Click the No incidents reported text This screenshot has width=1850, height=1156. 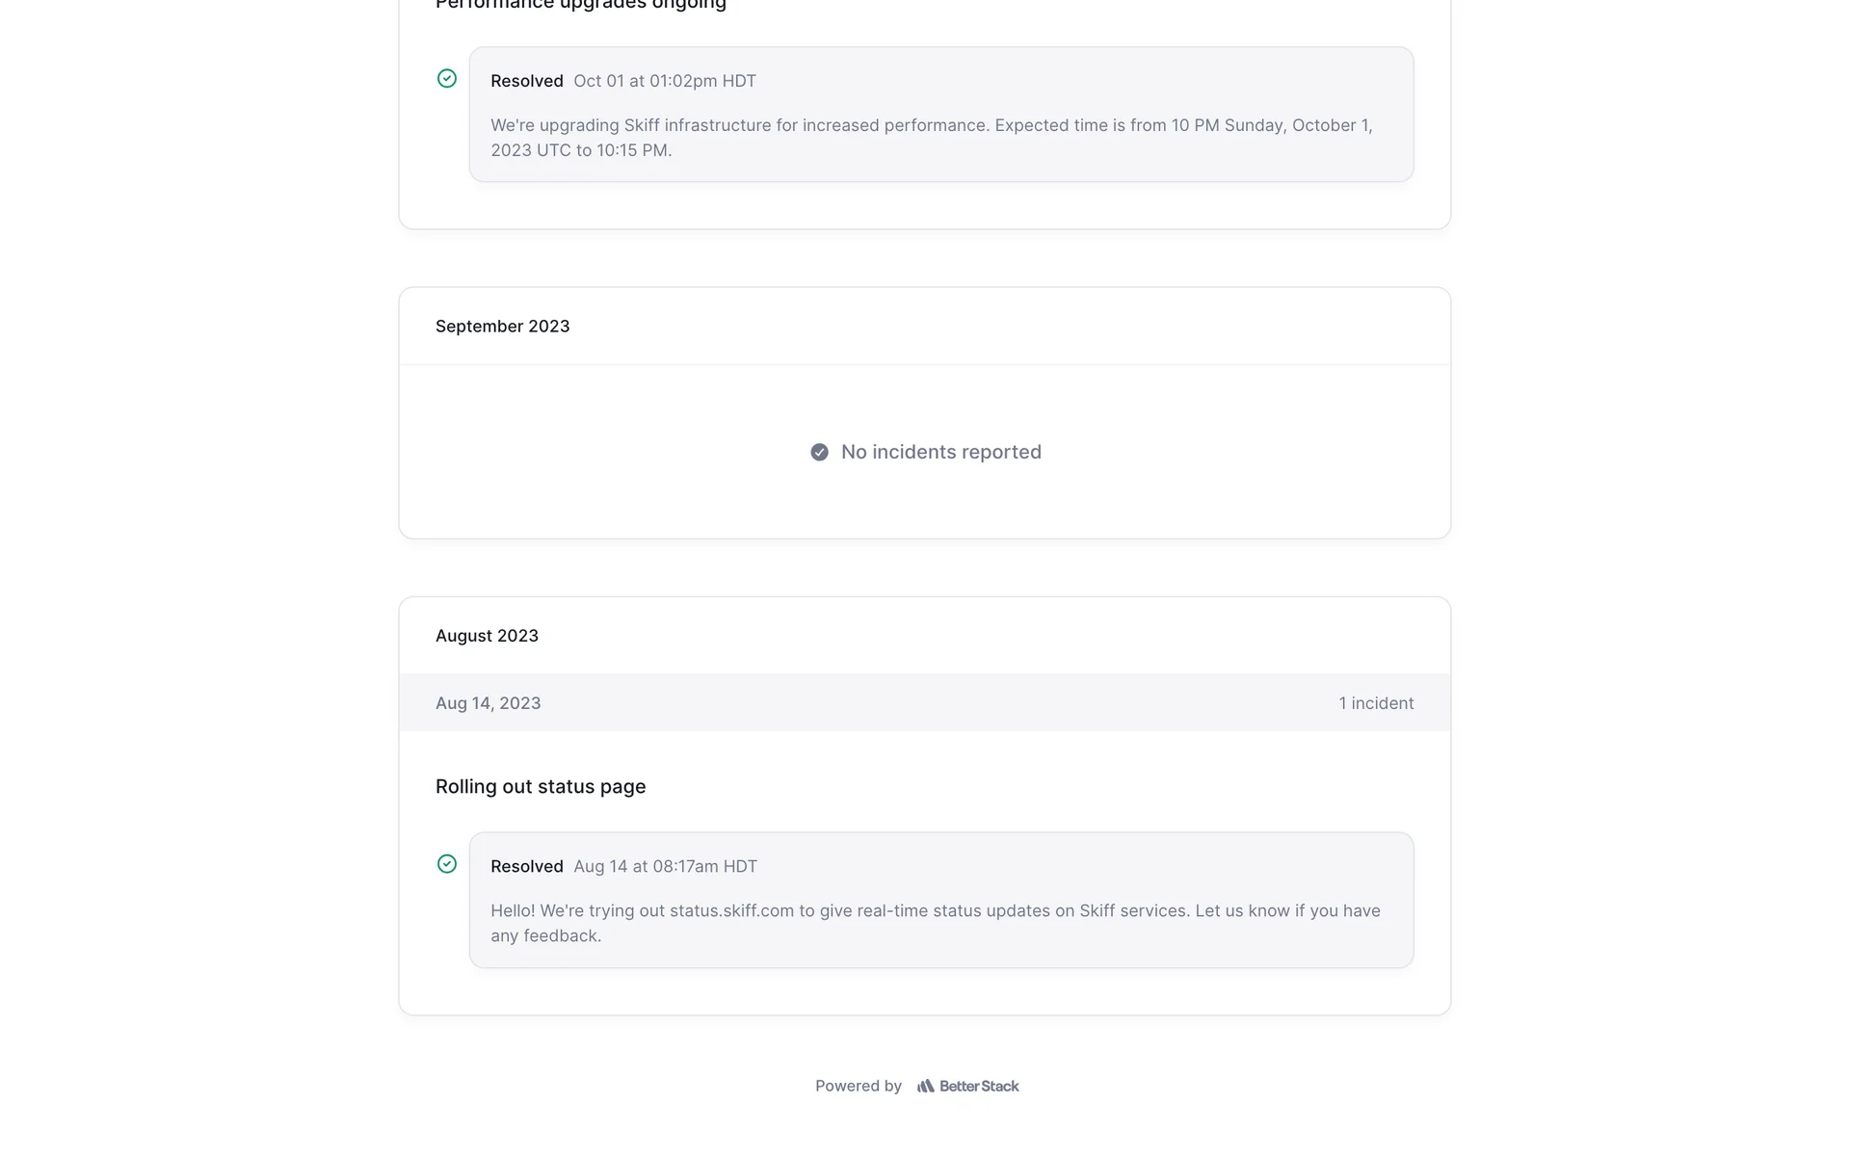coord(940,453)
